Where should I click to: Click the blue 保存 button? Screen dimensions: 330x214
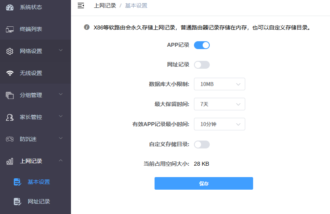[x=203, y=183]
